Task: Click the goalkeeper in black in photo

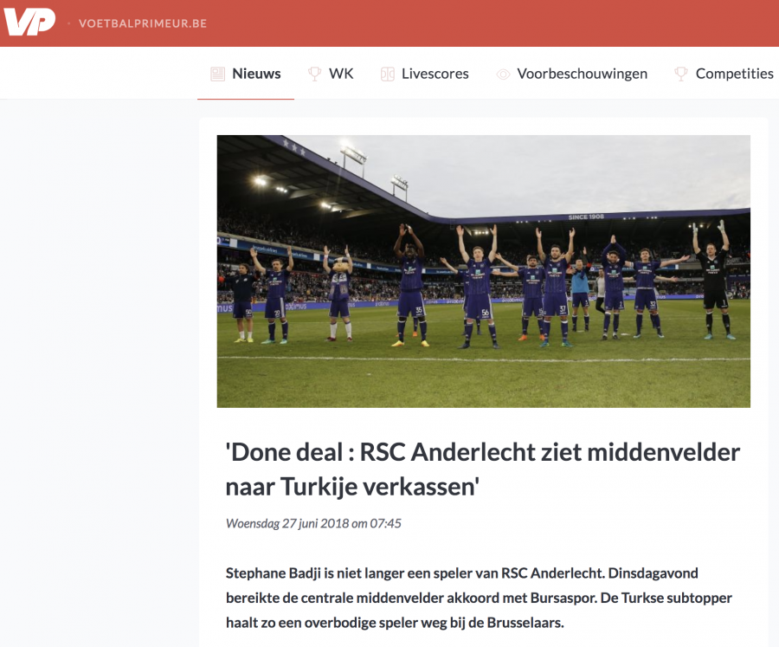Action: (712, 281)
